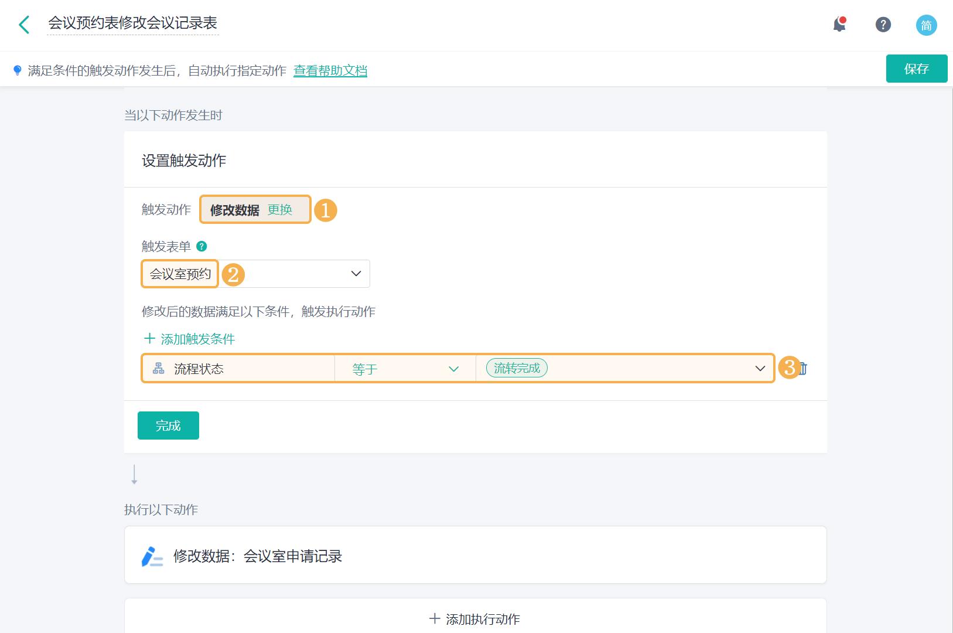Viewport: 953px width, 633px height.
Task: Delete the 流程状态 trigger condition via trash icon
Action: 802,369
